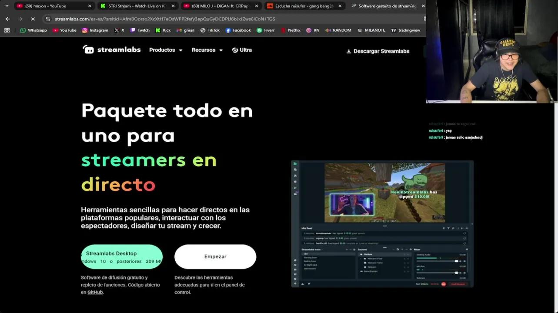Stop loading the page
Viewport: 558px width, 313px height.
click(33, 19)
